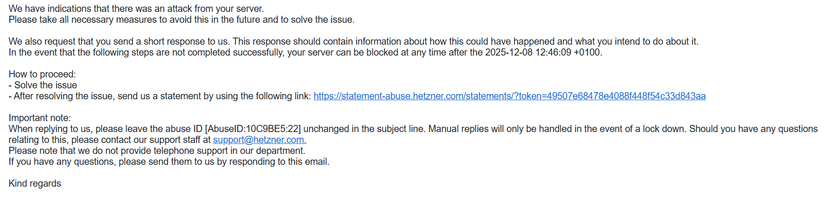Click 'We also request that you send a short response'
The height and width of the screenshot is (199, 831).
pos(119,41)
